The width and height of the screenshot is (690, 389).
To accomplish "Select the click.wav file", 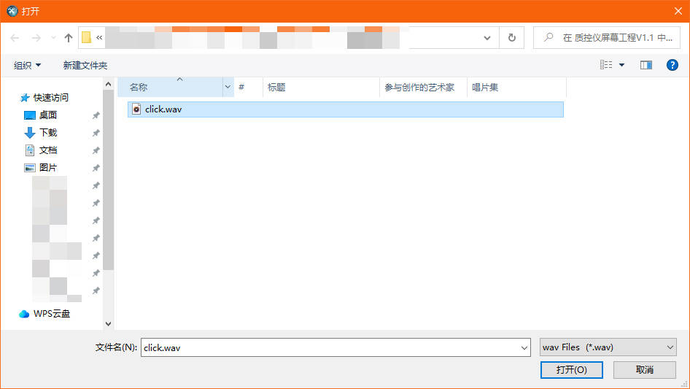I will pyautogui.click(x=163, y=109).
